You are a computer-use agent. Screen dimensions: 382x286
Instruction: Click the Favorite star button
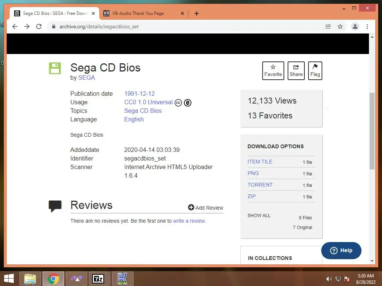[x=273, y=71]
